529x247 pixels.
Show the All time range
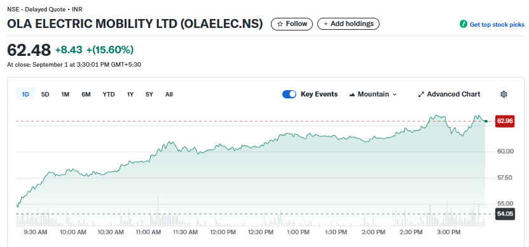click(x=169, y=95)
